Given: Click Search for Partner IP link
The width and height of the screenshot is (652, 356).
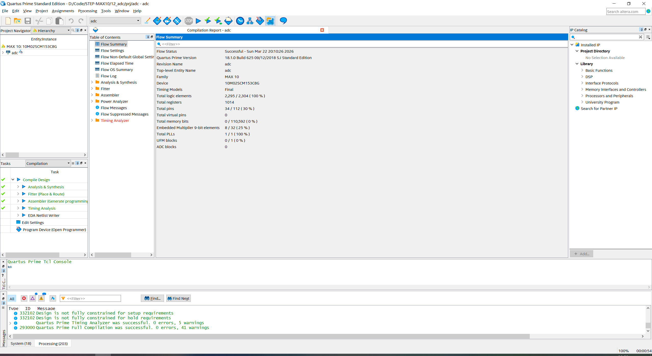Looking at the screenshot, I should tap(599, 109).
